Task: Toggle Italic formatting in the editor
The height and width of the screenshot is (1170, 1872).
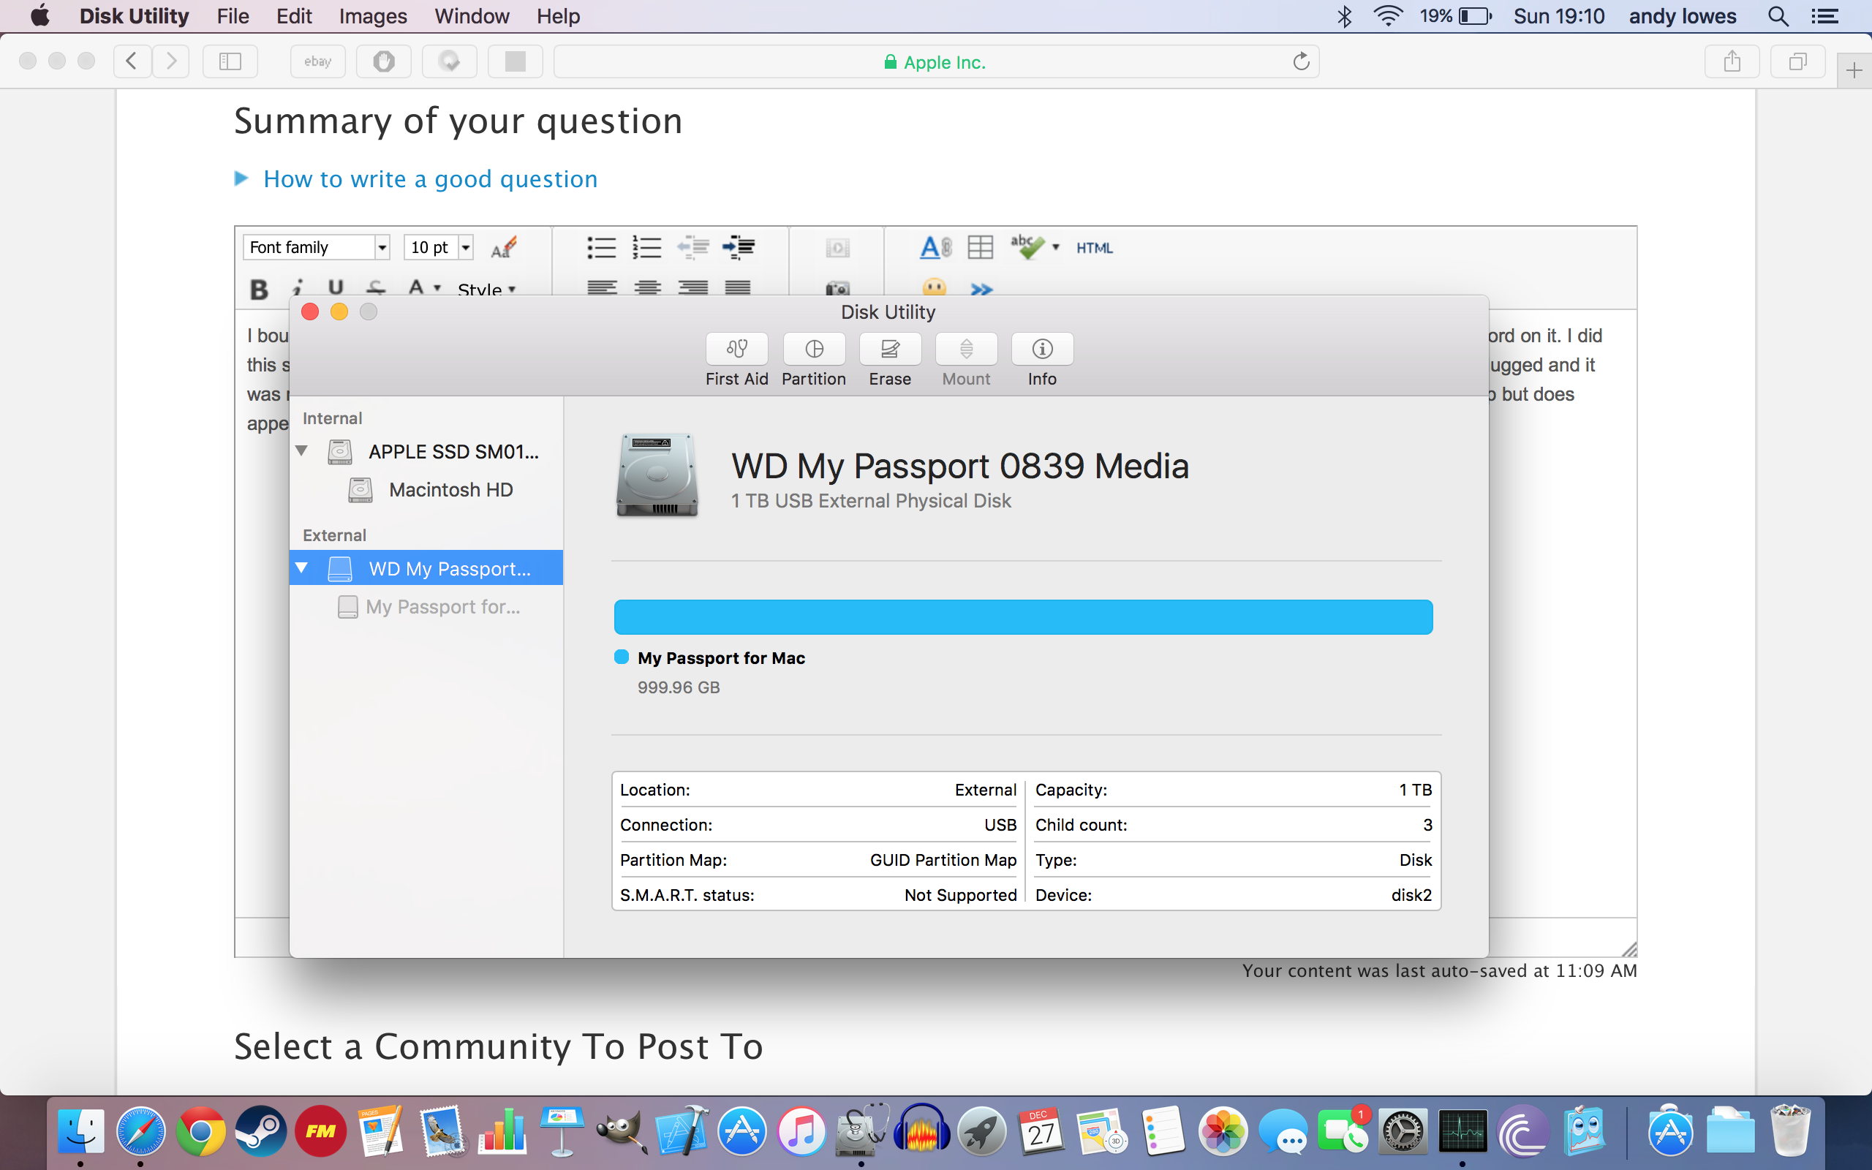Action: coord(297,289)
